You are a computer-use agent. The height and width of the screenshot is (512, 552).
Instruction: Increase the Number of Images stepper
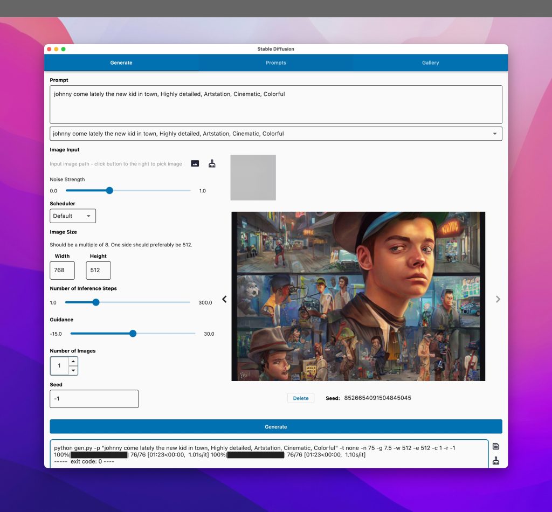pos(73,362)
